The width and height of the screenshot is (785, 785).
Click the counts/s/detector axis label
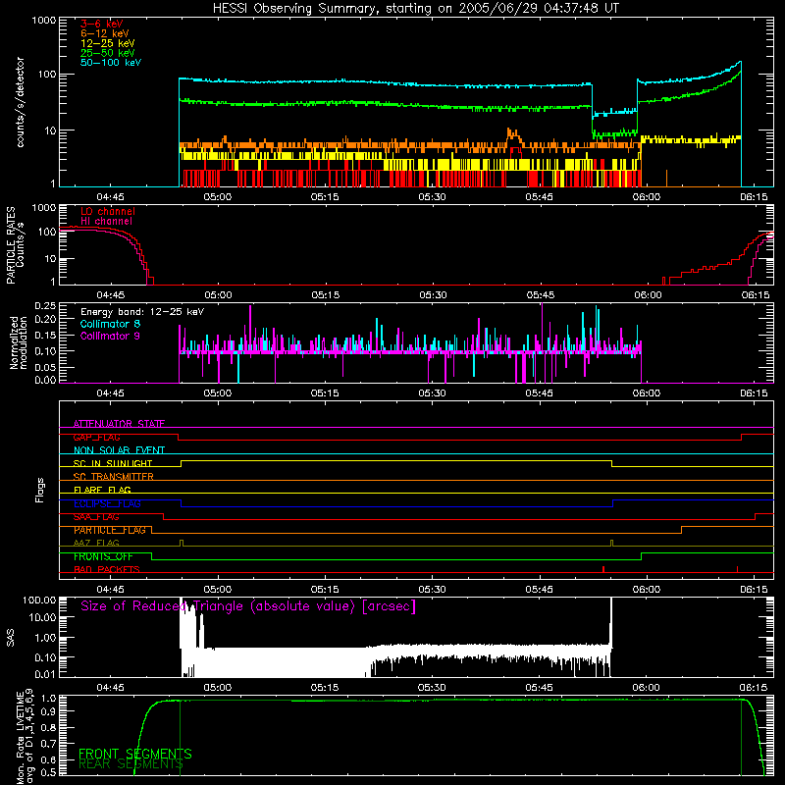(x=20, y=102)
